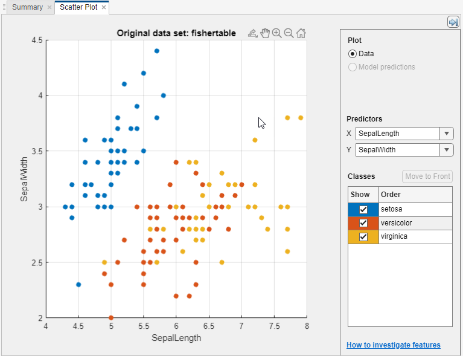The image size is (463, 356).
Task: Select the Data radio button
Action: point(353,53)
